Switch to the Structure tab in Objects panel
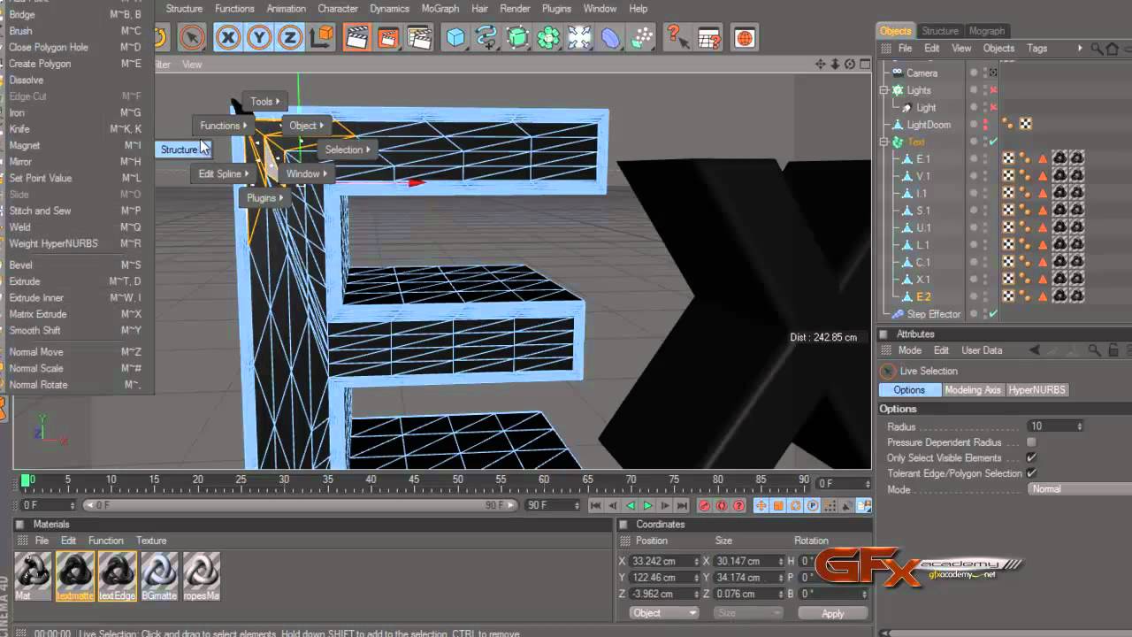 point(940,31)
